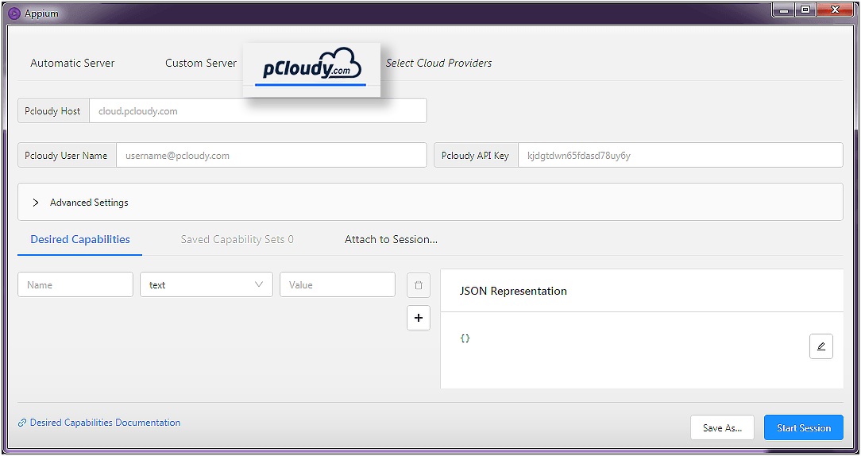861x456 pixels.
Task: Open the capability type dropdown showing text
Action: tap(207, 284)
